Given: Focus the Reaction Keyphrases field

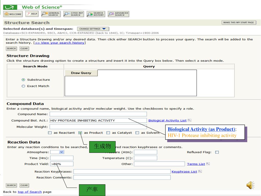Looking at the screenshot, I should tap(122, 171).
